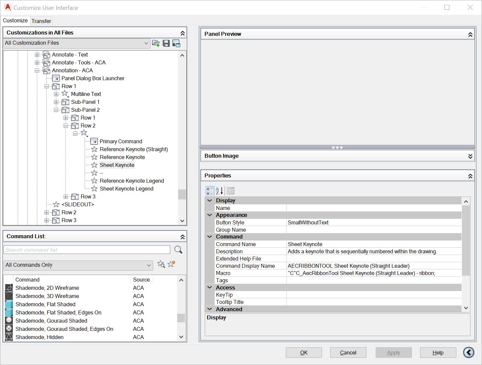Select categorized view in Properties toolbar
Viewport: 482px width, 365px height.
tap(210, 191)
